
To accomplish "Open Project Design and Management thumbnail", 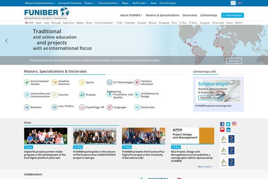I will [x=193, y=136].
